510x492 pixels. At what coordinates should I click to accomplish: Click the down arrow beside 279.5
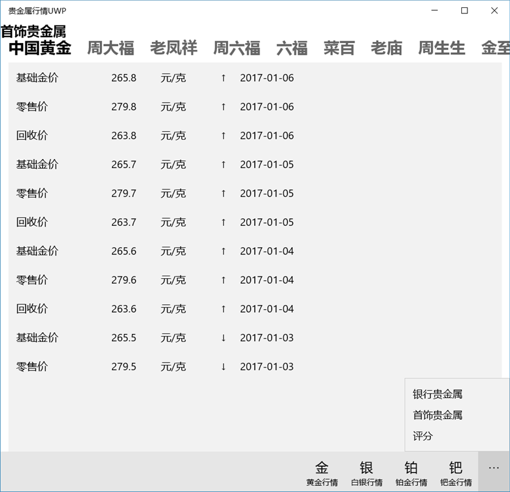223,367
